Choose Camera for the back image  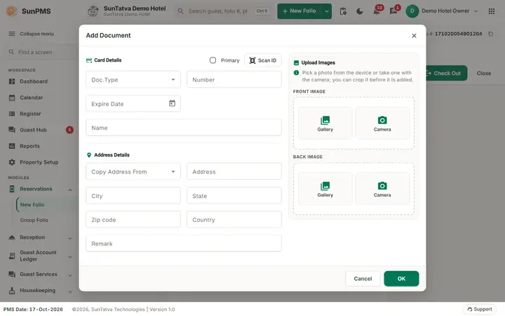pos(382,190)
